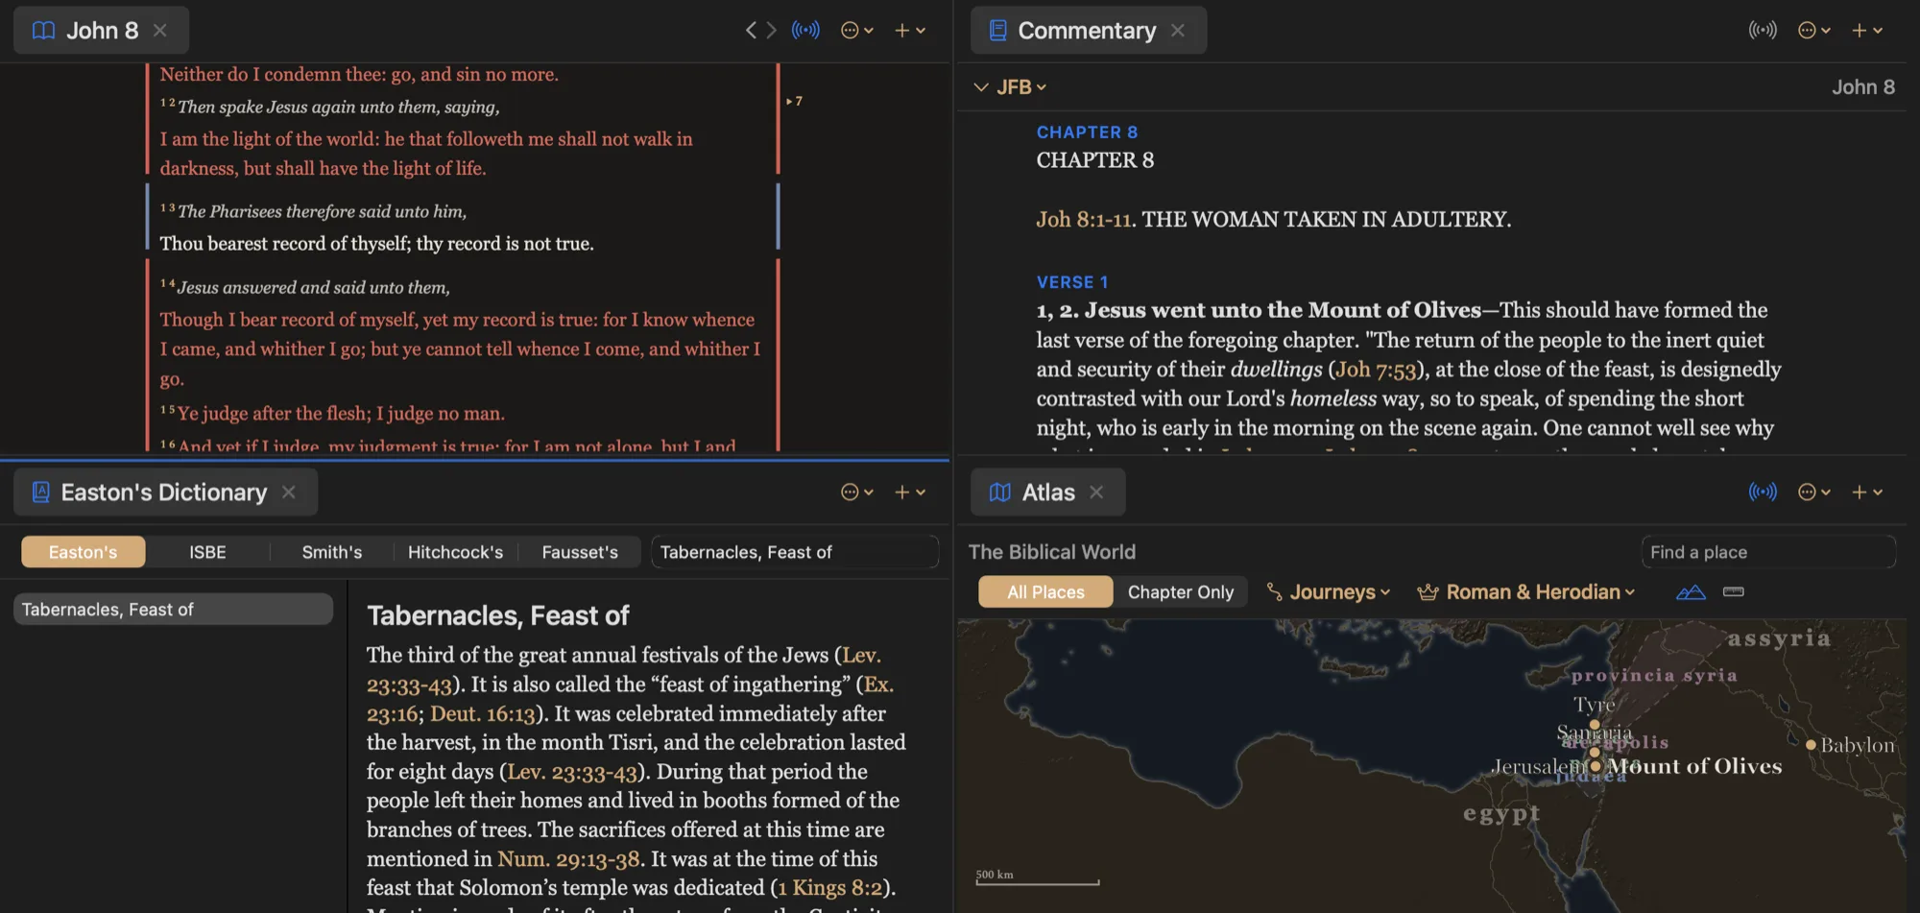Switch map filter to Chapter Only

[x=1181, y=592]
